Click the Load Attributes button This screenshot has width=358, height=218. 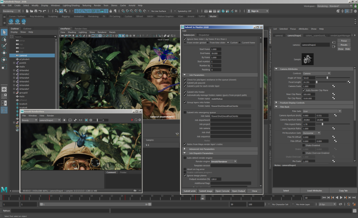point(315,191)
